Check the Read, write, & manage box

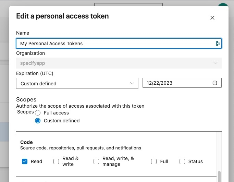pyautogui.click(x=96, y=161)
